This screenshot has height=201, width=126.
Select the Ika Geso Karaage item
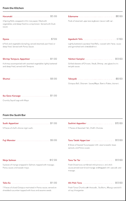(x=12, y=96)
